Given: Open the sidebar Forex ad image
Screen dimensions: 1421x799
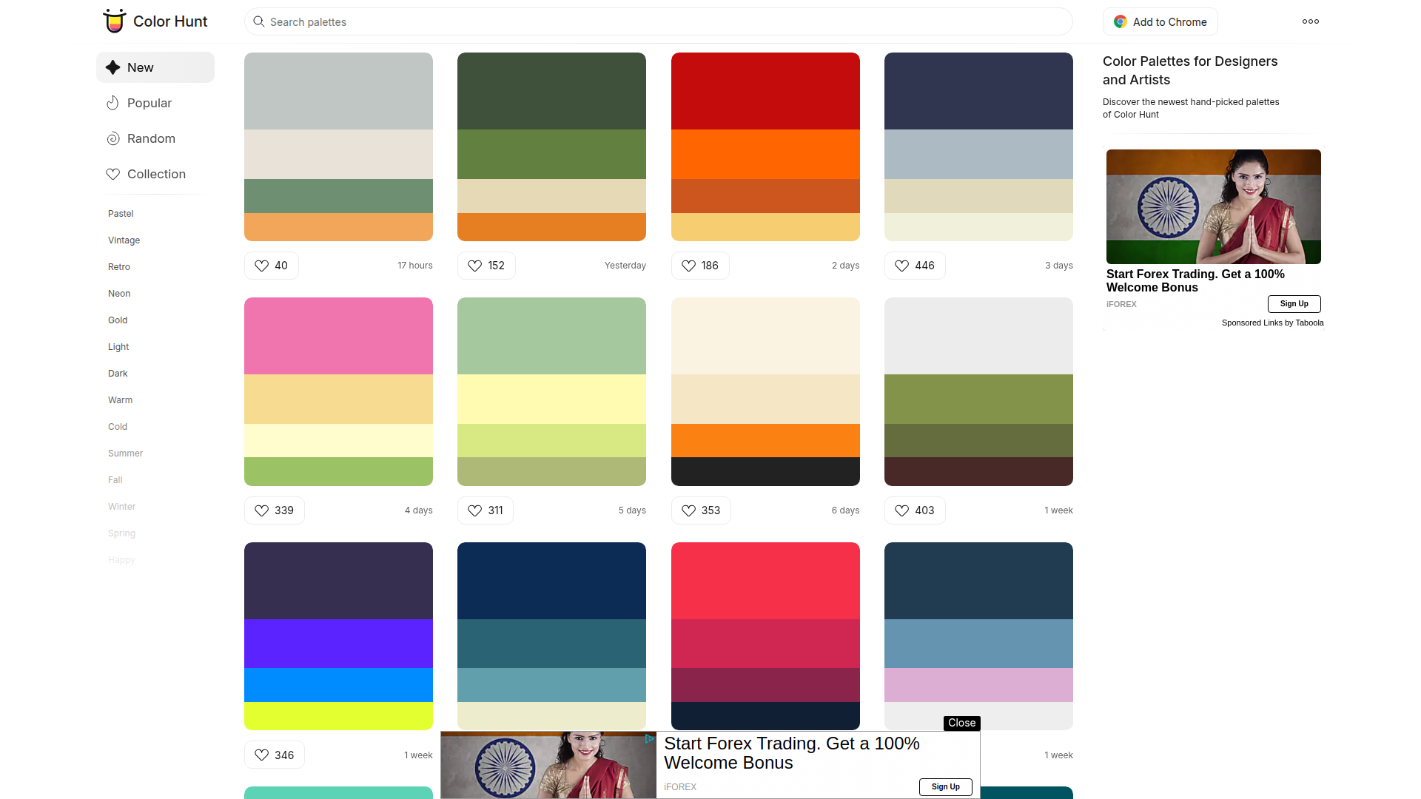Looking at the screenshot, I should tap(1213, 206).
